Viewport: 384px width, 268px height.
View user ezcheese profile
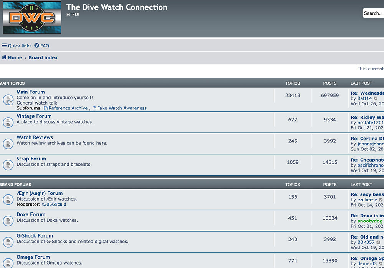coord(367,199)
